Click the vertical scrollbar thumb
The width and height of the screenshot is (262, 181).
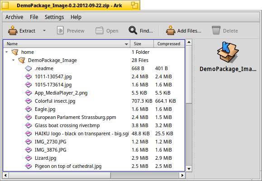[x=189, y=75]
